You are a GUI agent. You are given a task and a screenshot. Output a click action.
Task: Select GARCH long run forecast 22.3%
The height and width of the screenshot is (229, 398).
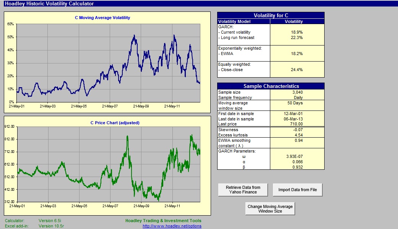[297, 37]
